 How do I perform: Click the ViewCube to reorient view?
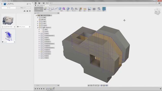click(157, 11)
